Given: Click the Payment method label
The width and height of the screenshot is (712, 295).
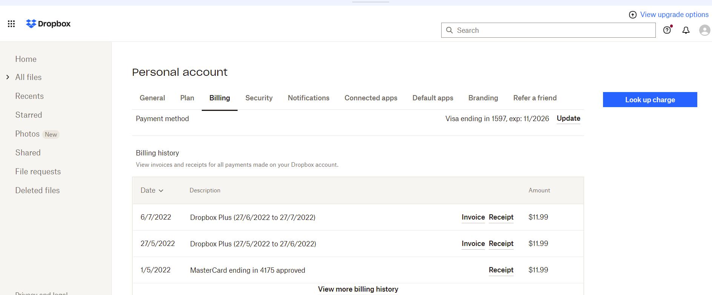Looking at the screenshot, I should tap(162, 119).
